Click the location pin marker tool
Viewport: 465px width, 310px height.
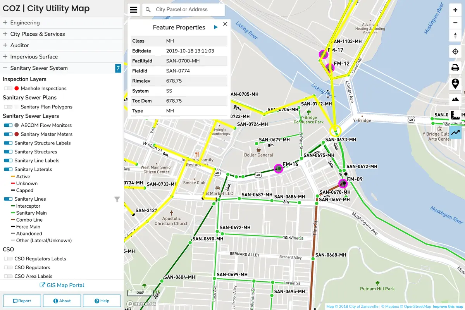coord(455,83)
